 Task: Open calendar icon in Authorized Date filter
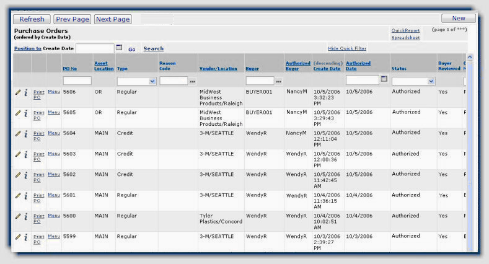point(384,80)
